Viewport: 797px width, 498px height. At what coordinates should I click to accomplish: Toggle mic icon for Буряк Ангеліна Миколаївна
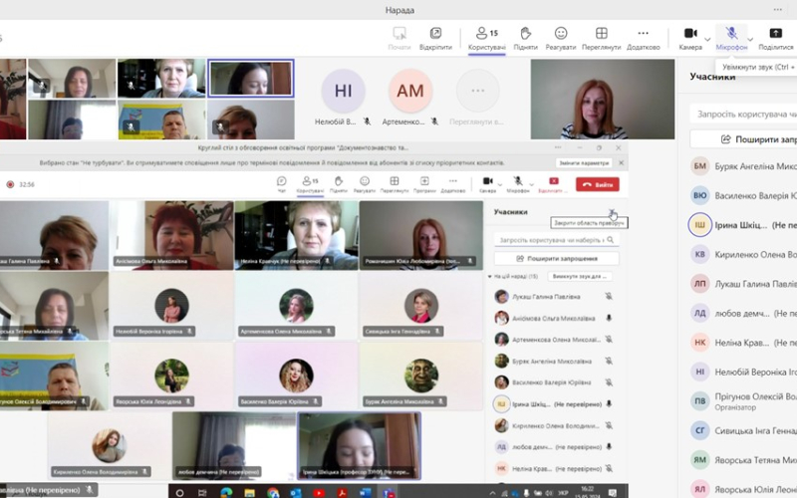click(x=609, y=362)
